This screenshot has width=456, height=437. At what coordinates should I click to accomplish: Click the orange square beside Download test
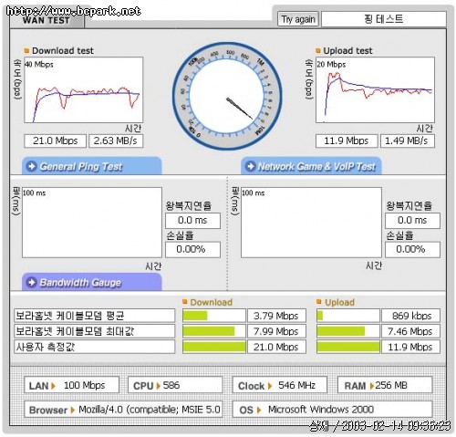coord(26,50)
